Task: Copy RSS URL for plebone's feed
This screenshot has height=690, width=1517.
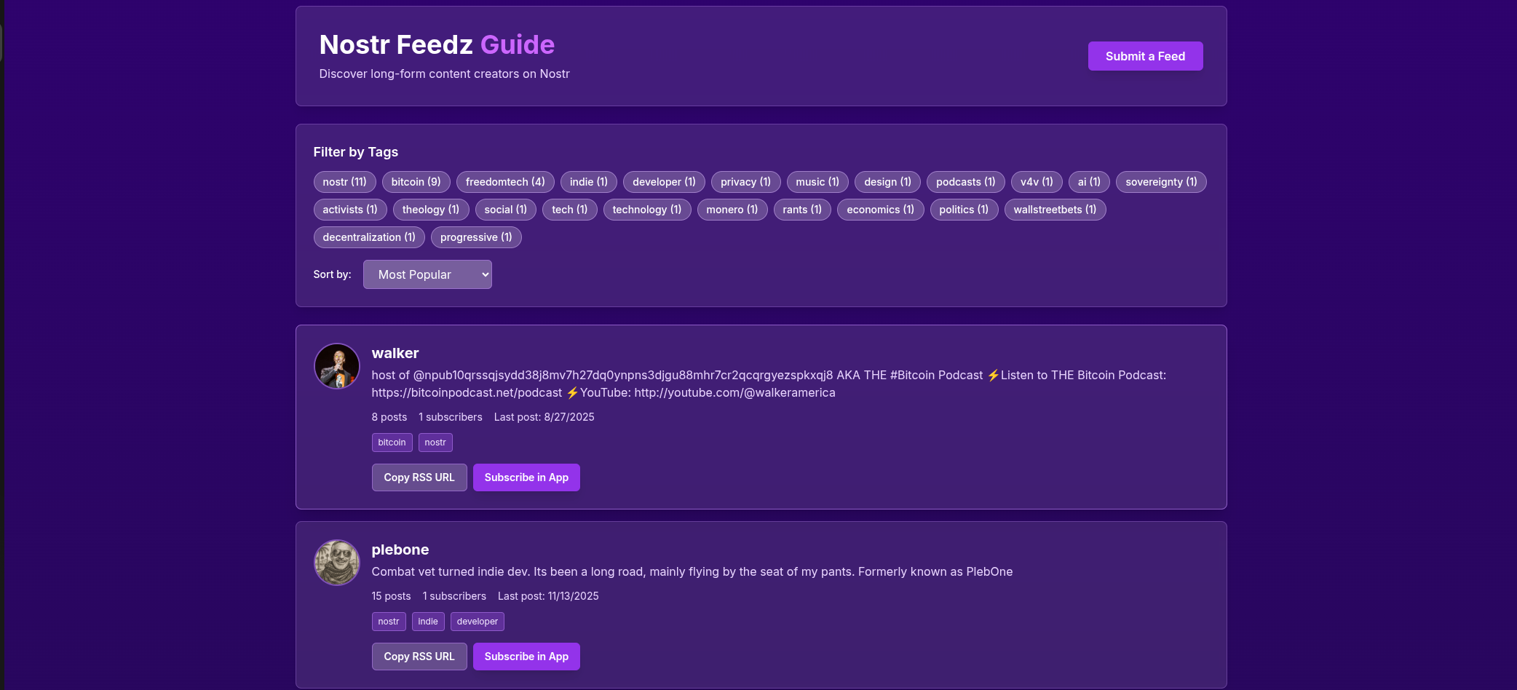Action: (x=419, y=657)
